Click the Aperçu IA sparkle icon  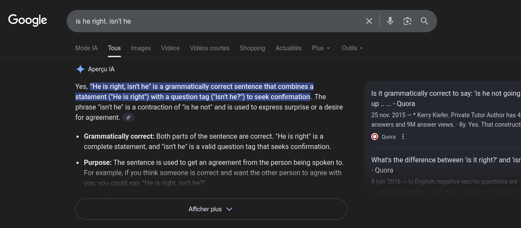point(80,69)
